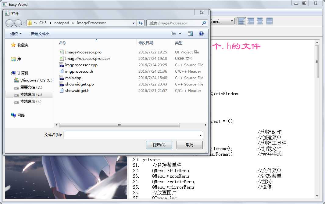Viewport: 325px width, 204px height.
Task: Click the 打开(O) button
Action: 159,145
